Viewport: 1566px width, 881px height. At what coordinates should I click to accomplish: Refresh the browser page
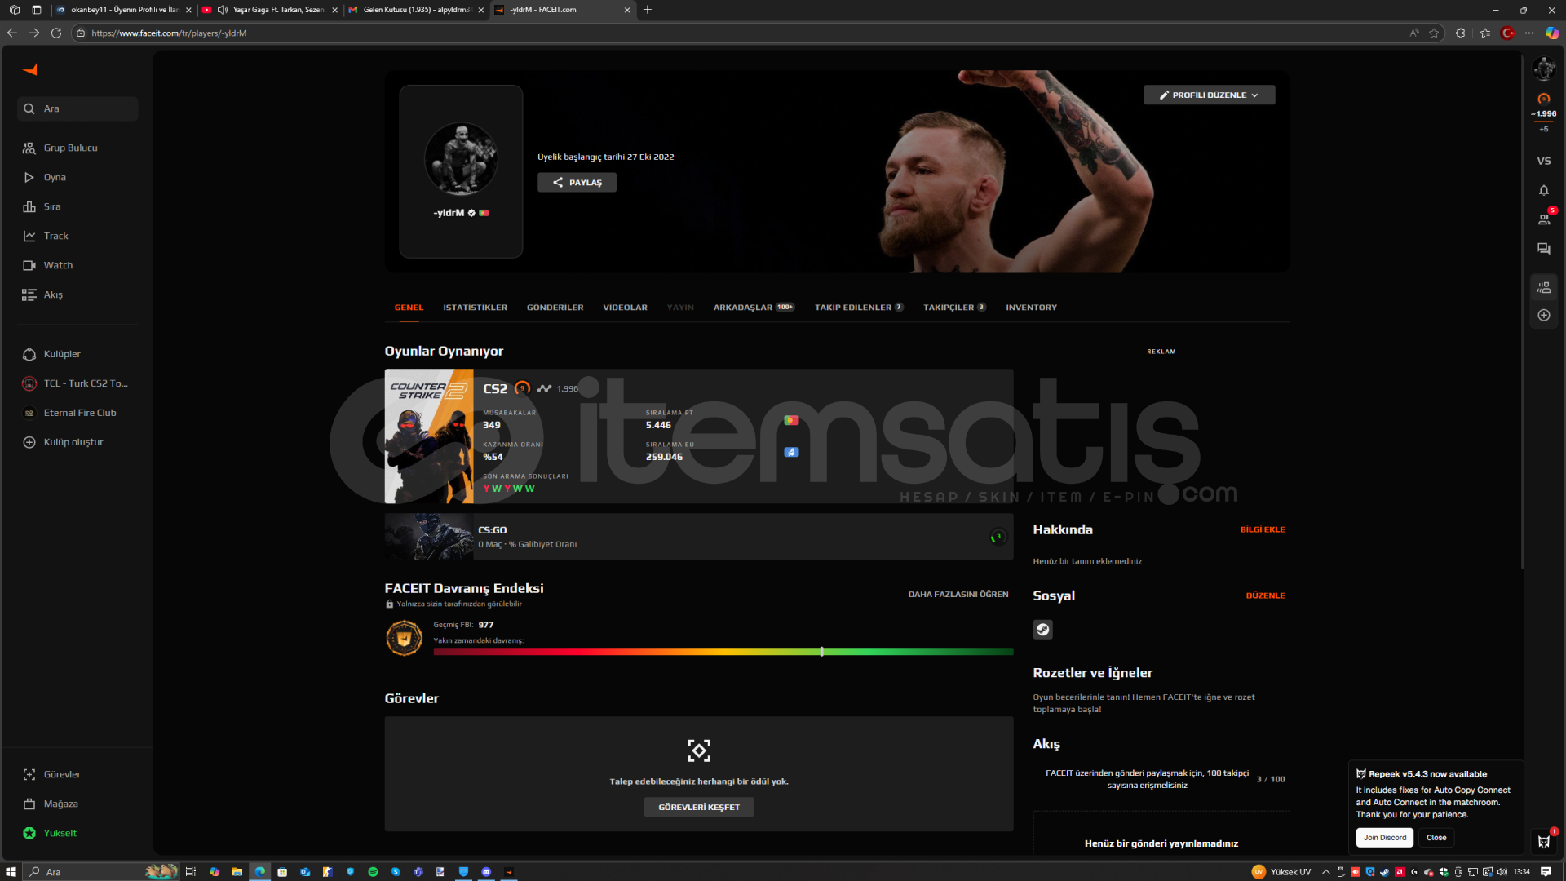pos(56,33)
